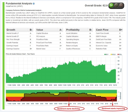The image size is (128, 112).
Task: Open the Cash Flow category header
Action: 109,30
